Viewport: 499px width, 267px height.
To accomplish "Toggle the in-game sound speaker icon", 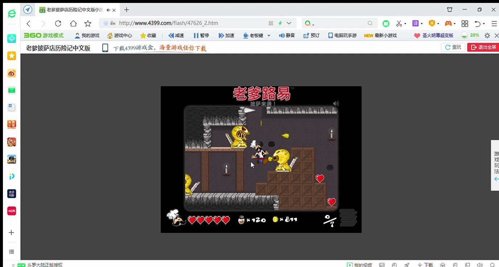I will pyautogui.click(x=336, y=103).
